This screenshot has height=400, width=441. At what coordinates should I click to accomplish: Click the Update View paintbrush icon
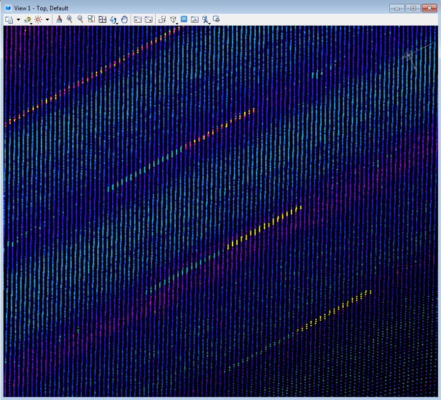(x=59, y=19)
